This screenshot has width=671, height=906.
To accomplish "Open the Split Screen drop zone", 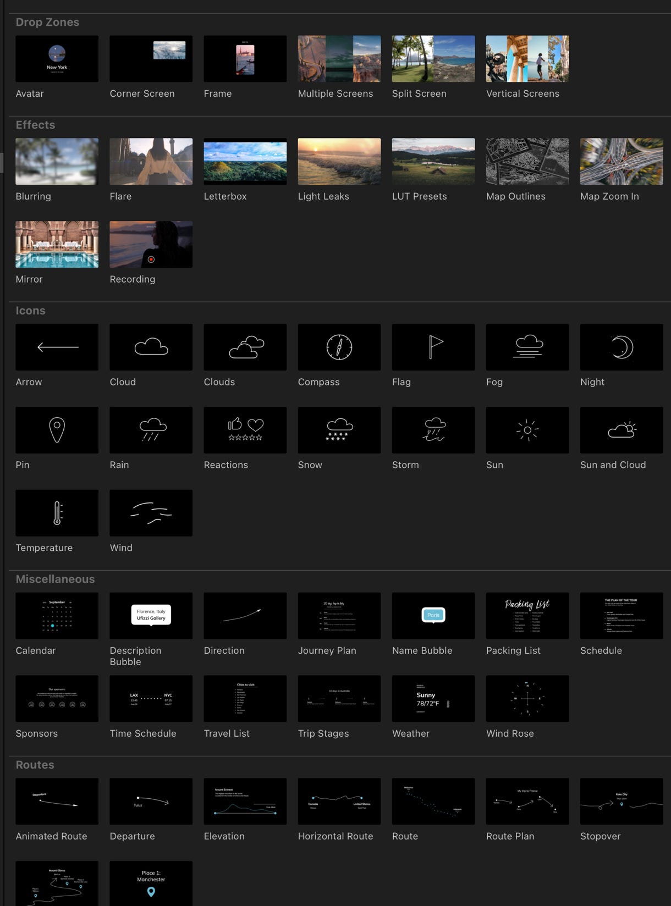I will pos(433,59).
